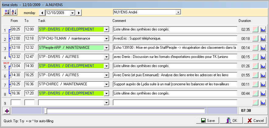Screen dimensions: 269x128
Task: Click the purple plus add-row icon
Action: [7, 111]
